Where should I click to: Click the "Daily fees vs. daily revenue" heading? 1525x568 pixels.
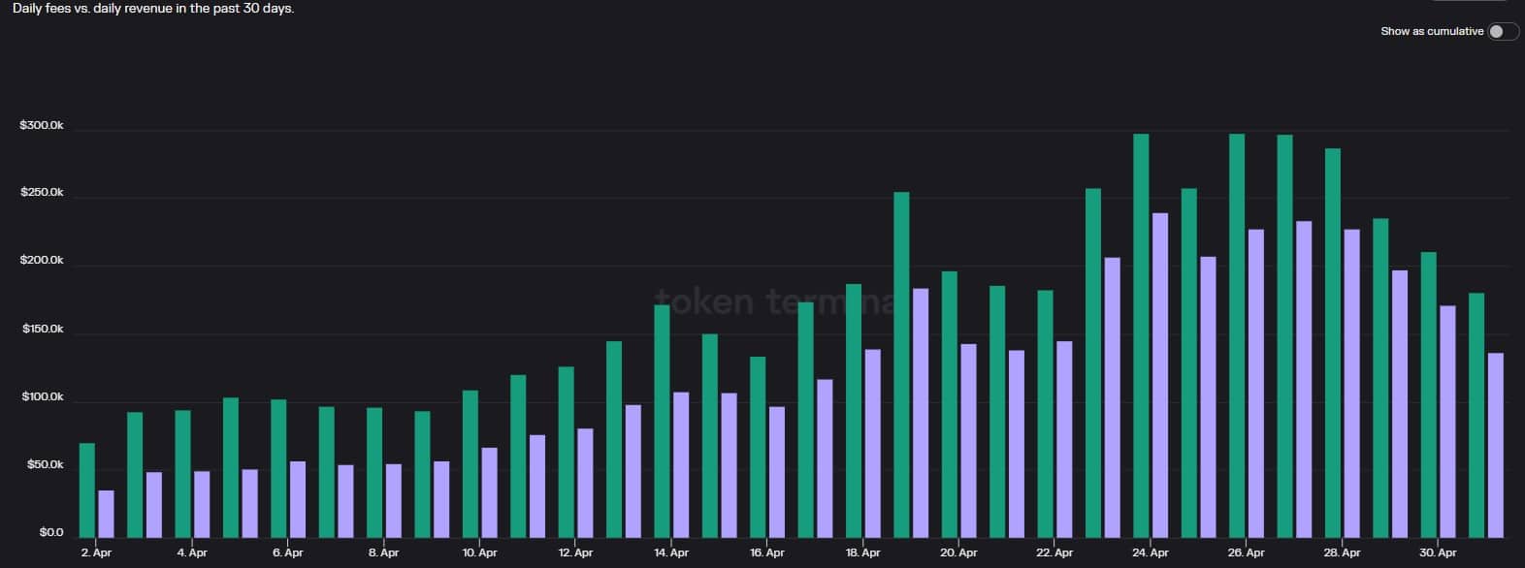(x=153, y=8)
